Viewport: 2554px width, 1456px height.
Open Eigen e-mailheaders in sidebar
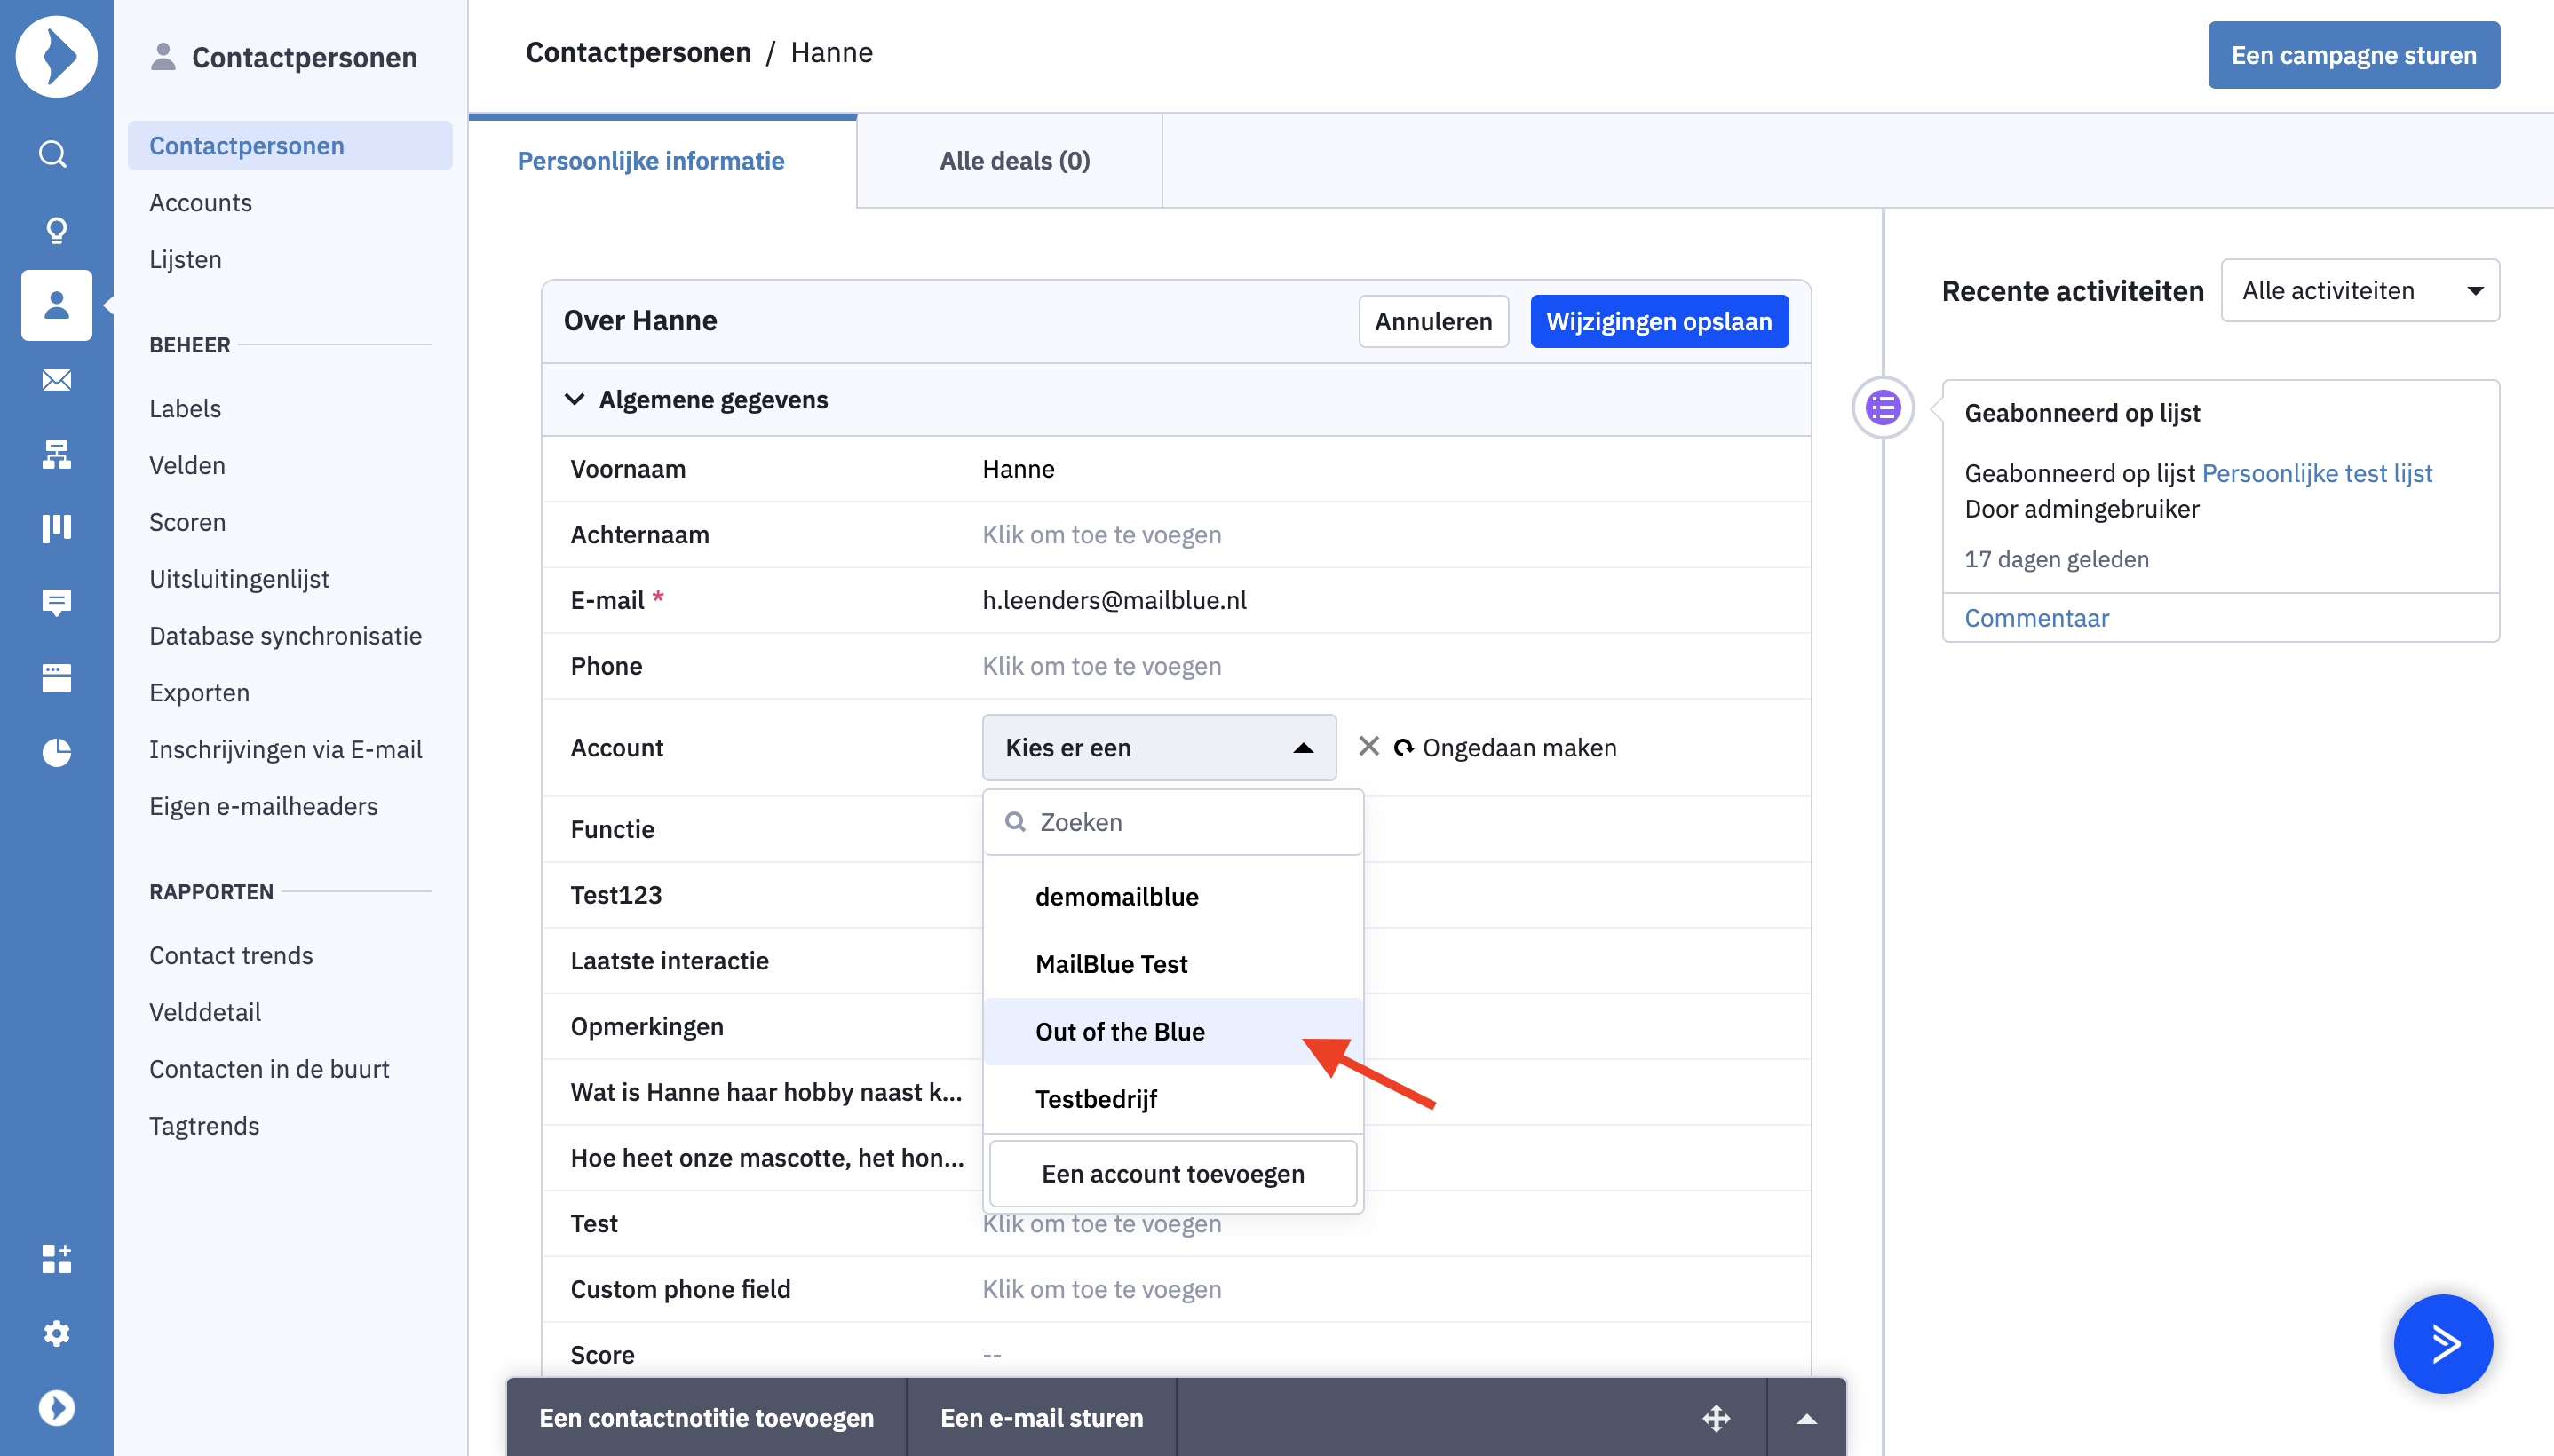pyautogui.click(x=263, y=807)
